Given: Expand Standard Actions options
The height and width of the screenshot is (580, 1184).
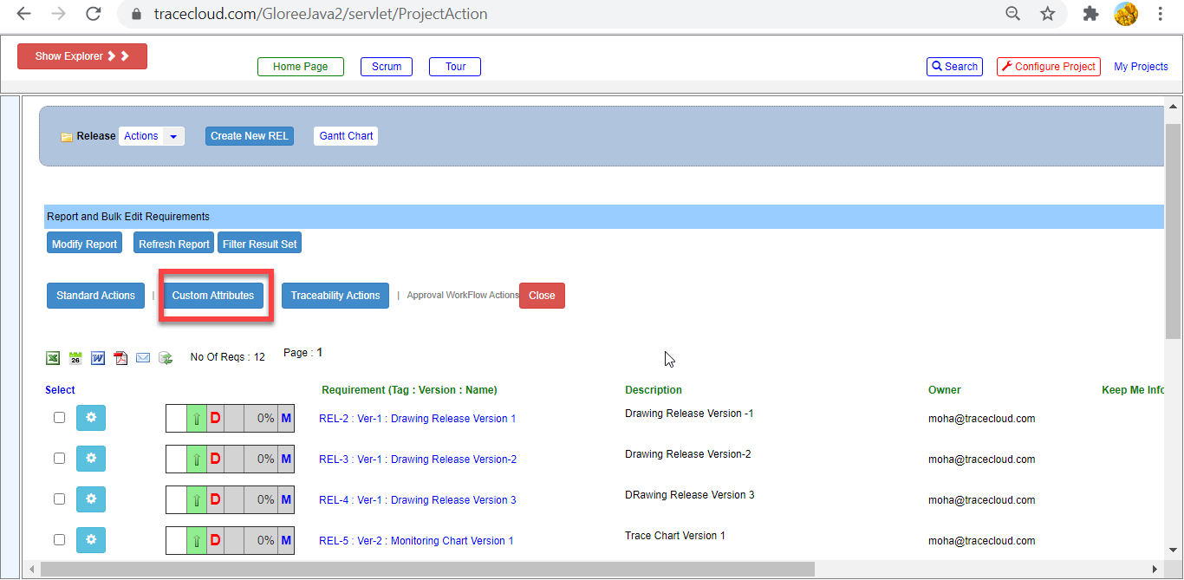Looking at the screenshot, I should tap(95, 295).
